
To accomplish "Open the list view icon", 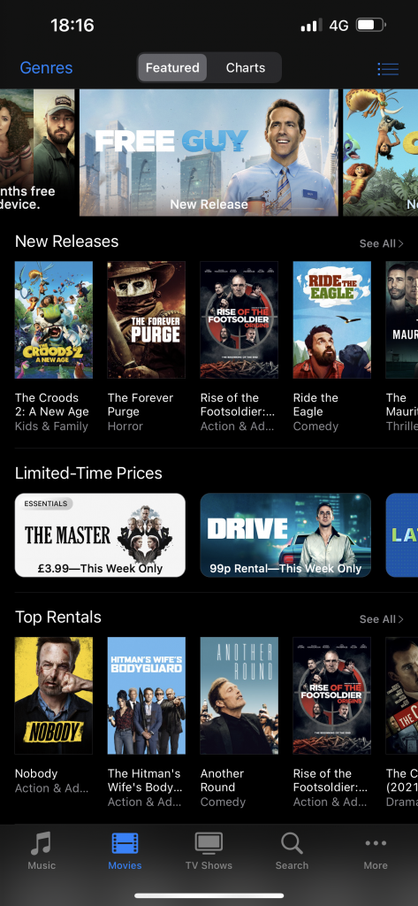I will [x=388, y=69].
